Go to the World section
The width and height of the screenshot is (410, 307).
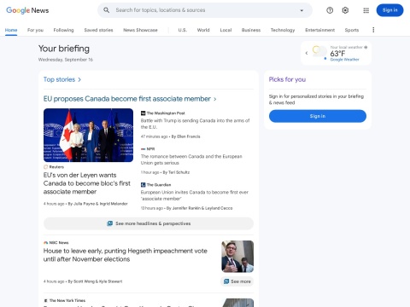coord(203,30)
